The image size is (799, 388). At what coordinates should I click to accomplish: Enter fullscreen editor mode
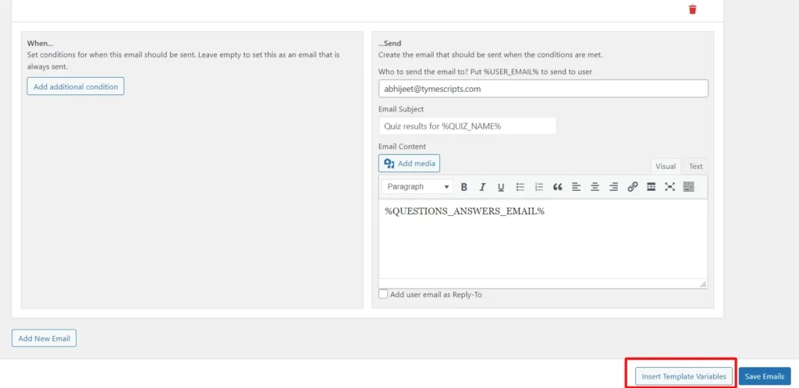pyautogui.click(x=669, y=187)
